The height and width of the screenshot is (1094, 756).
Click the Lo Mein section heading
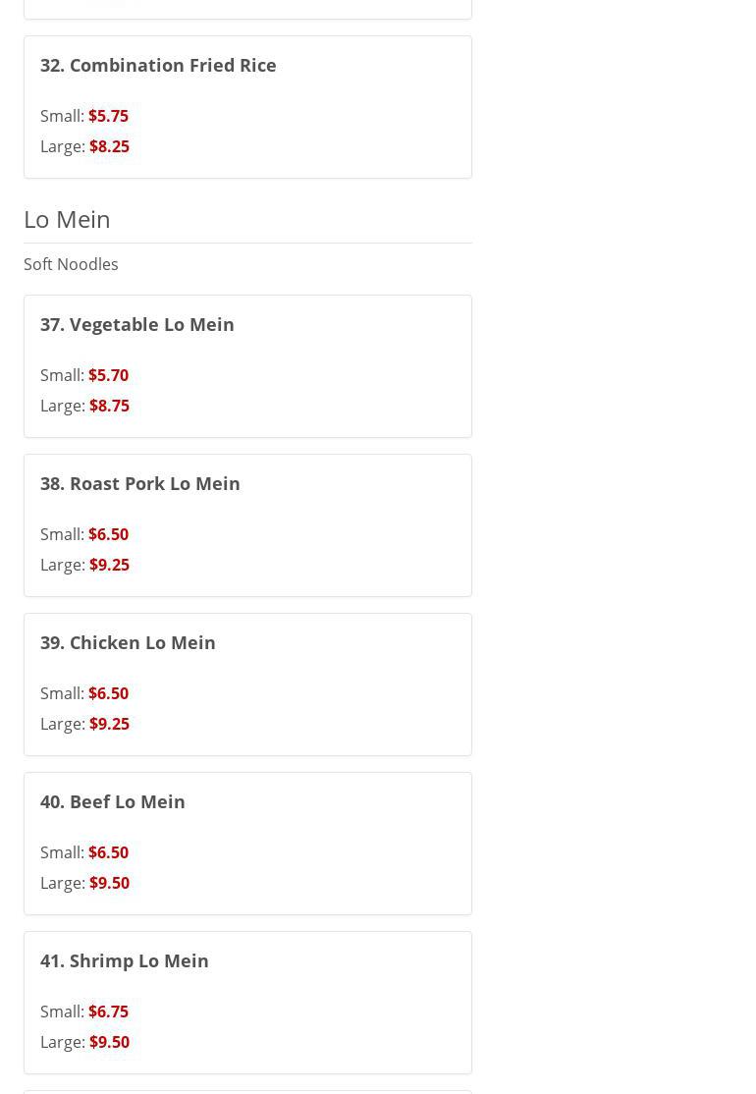(67, 219)
